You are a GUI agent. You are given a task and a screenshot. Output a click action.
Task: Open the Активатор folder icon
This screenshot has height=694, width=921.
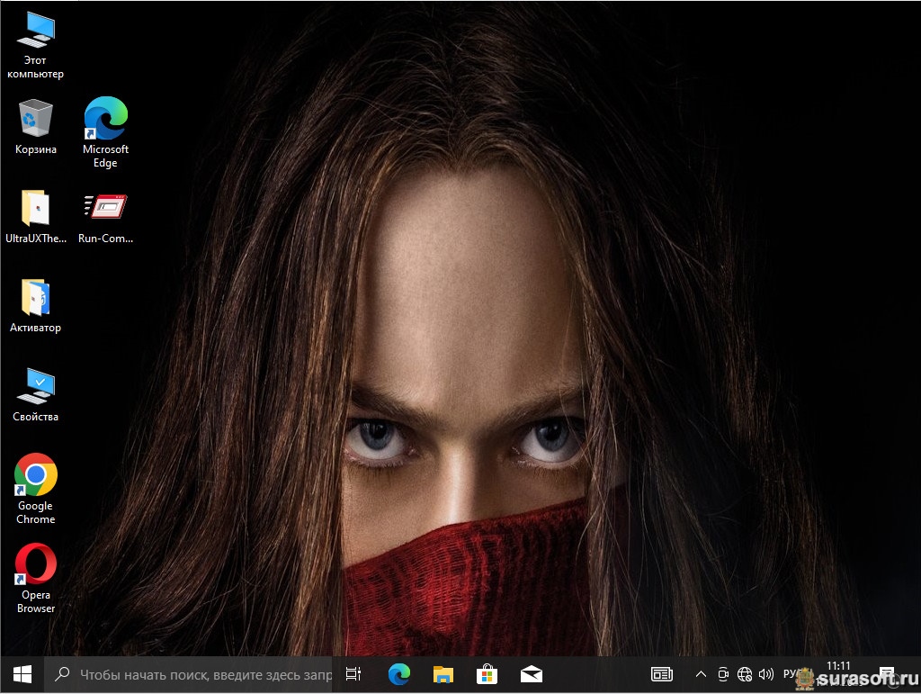(35, 297)
